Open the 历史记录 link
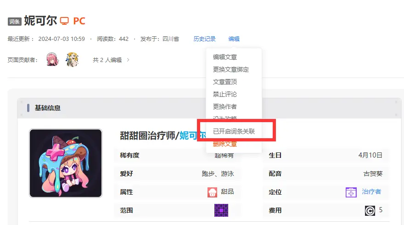Screen dimensions: 404x225 click(204, 39)
